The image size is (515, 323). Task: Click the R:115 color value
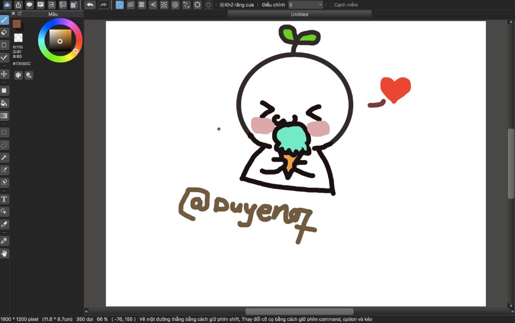click(18, 47)
